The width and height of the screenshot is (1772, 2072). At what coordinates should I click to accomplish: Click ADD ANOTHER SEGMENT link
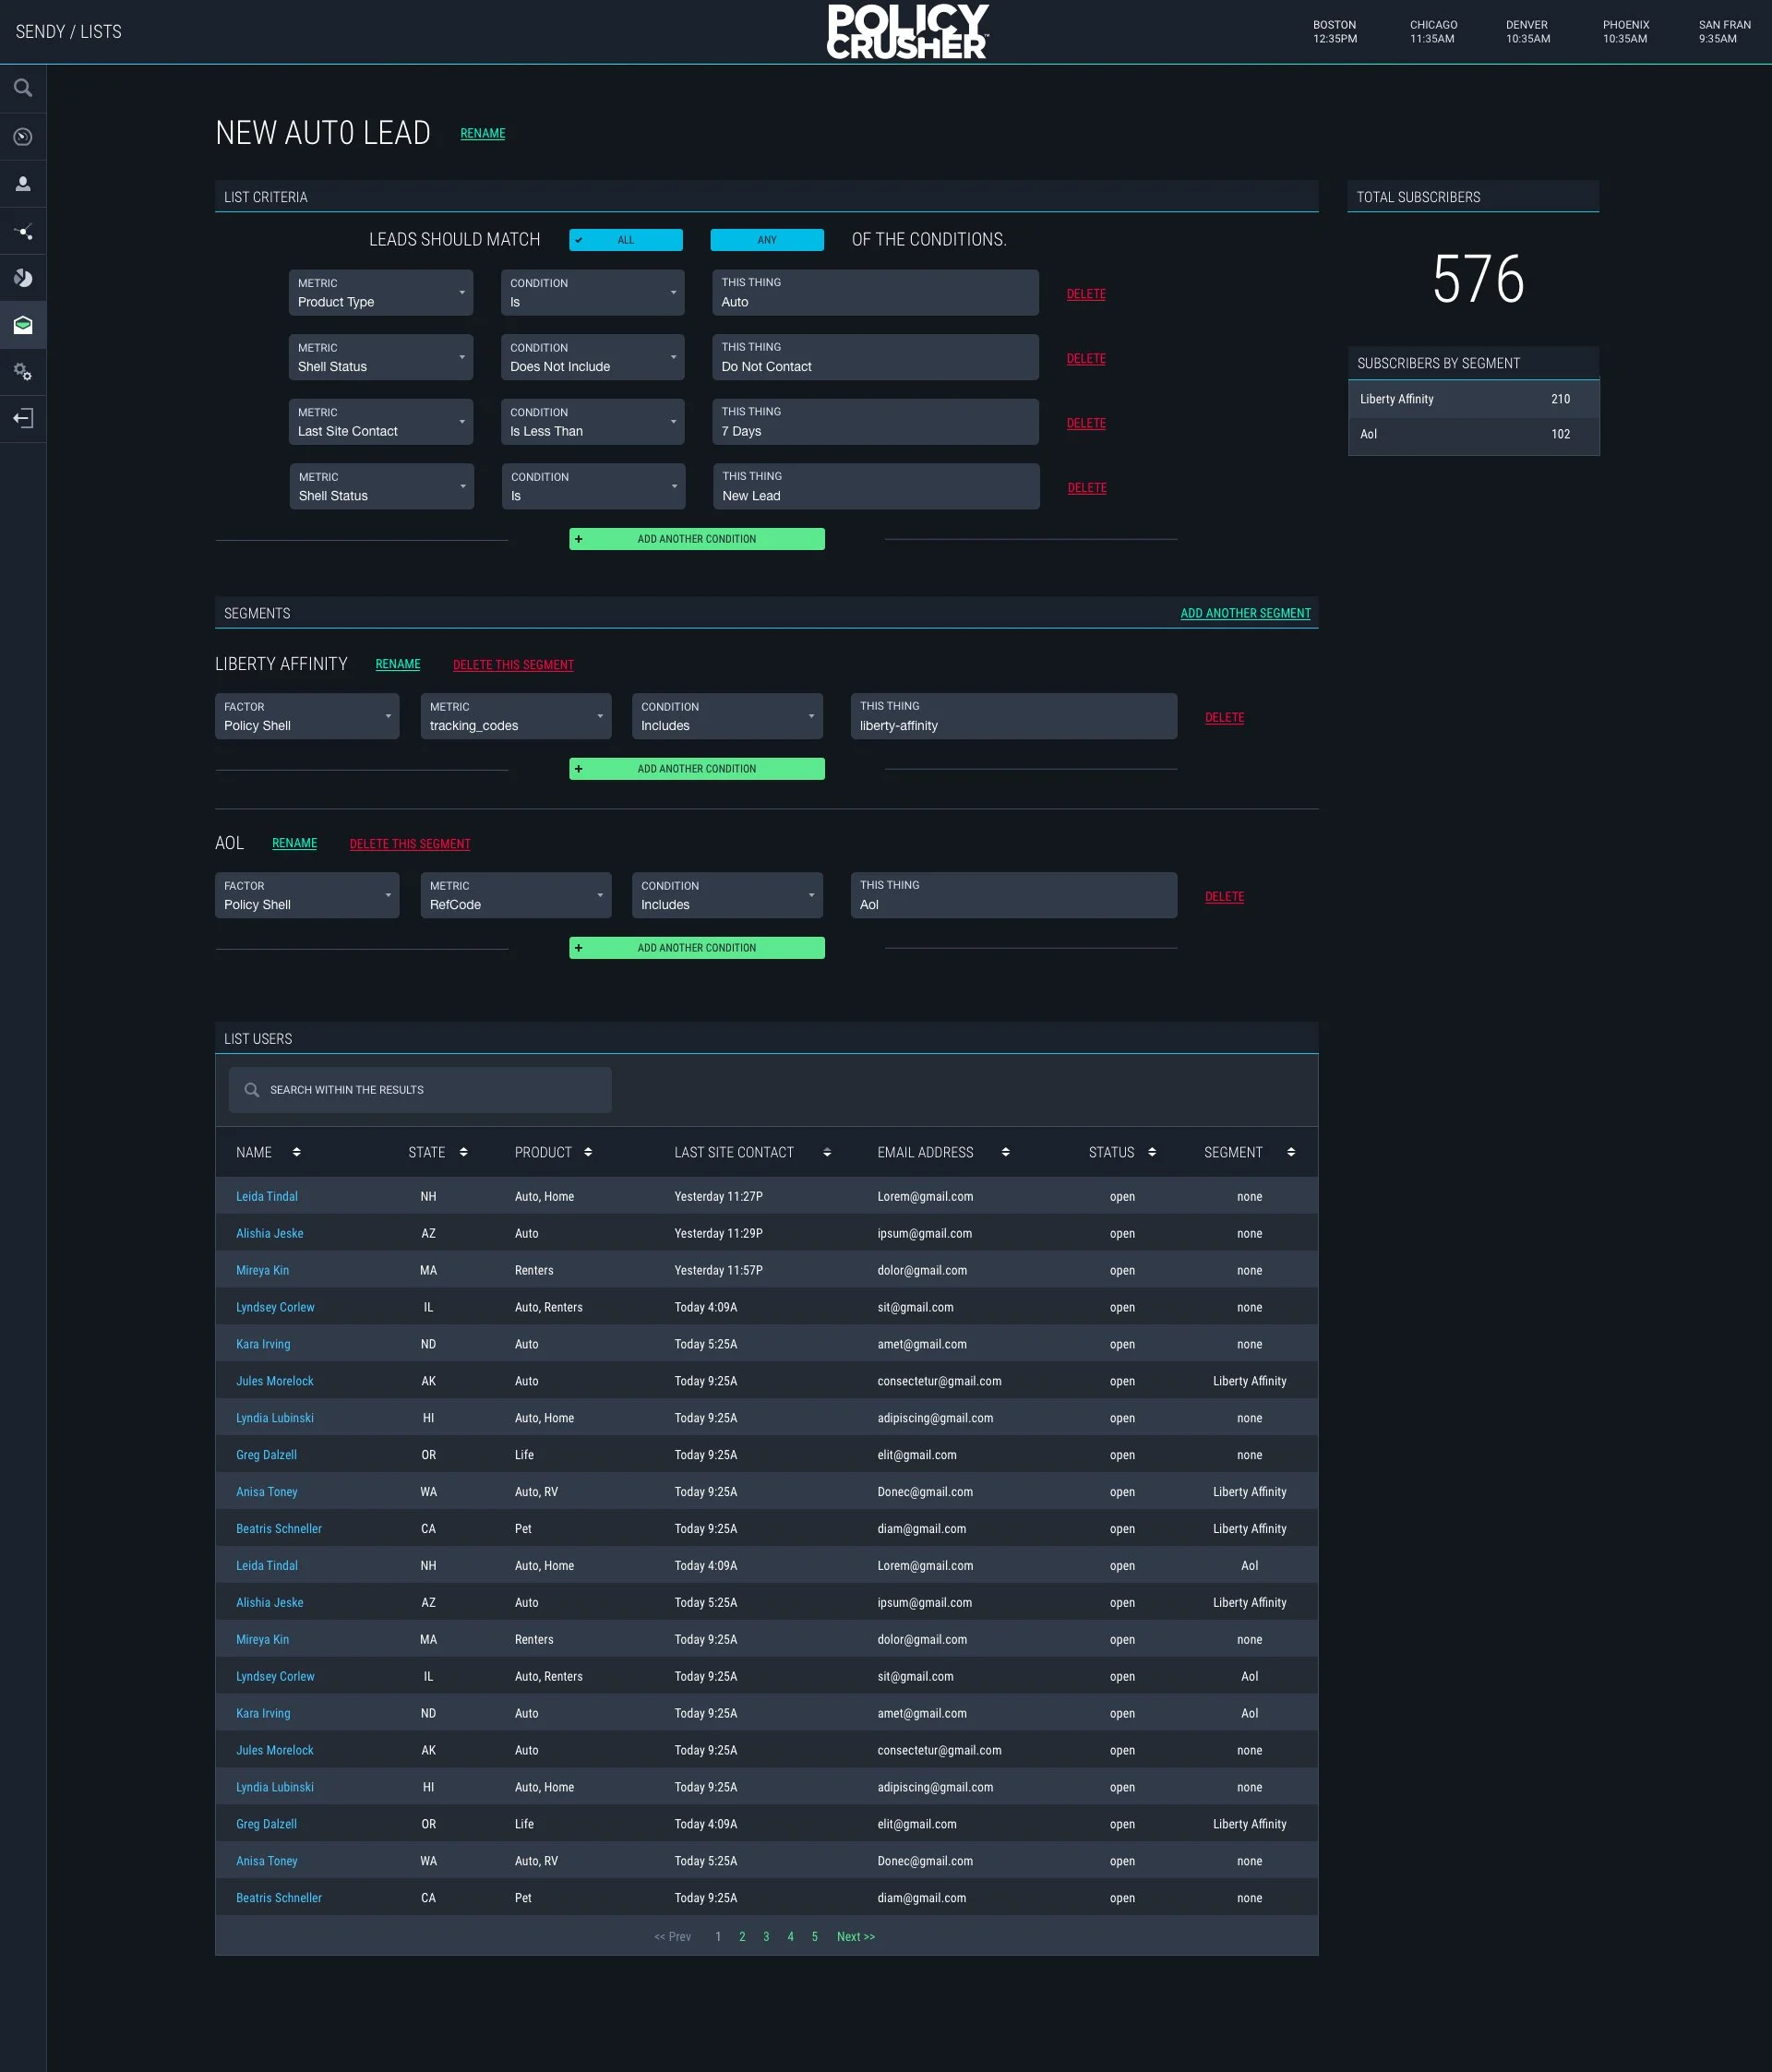[1245, 613]
